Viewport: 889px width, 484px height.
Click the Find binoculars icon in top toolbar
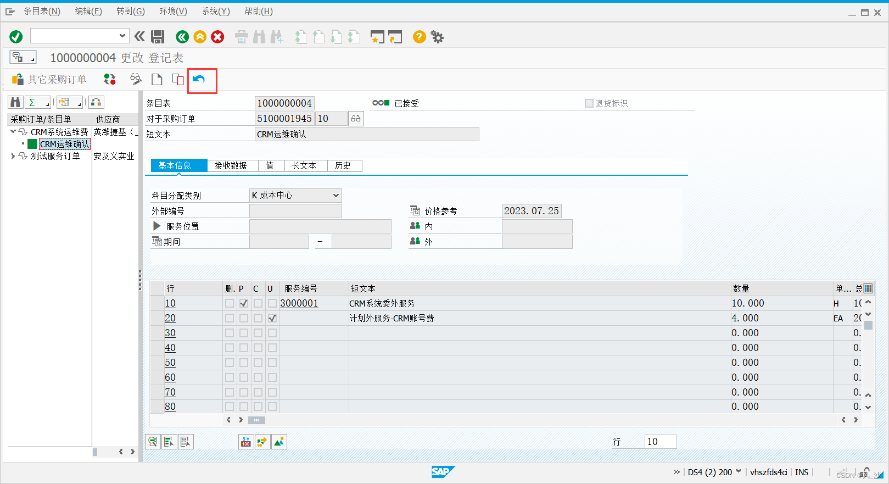(x=259, y=37)
